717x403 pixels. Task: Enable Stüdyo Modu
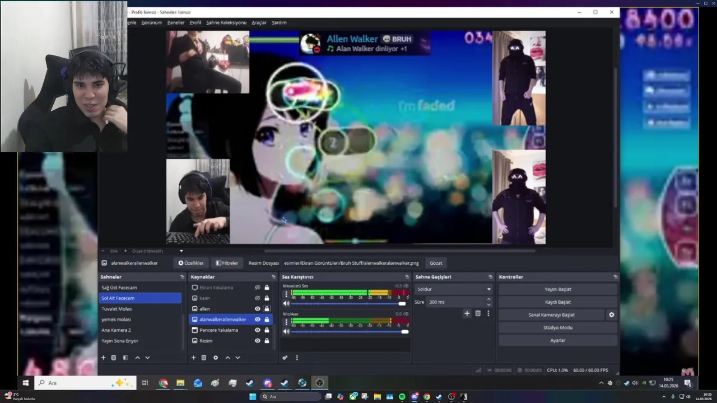558,327
